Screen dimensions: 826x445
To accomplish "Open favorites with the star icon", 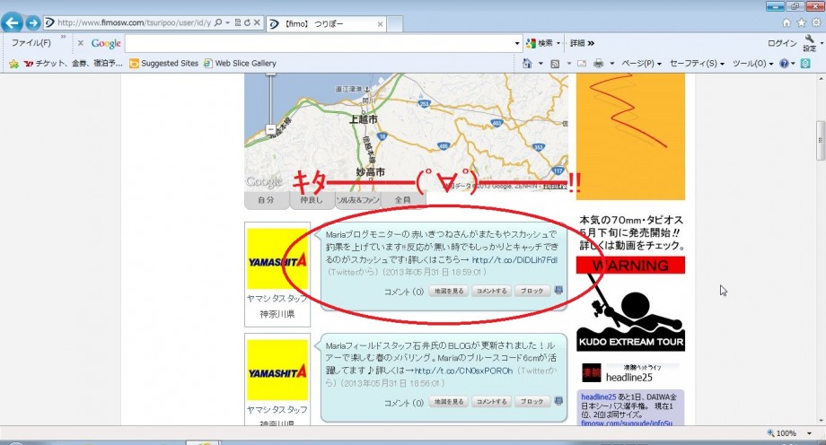I will 801,22.
